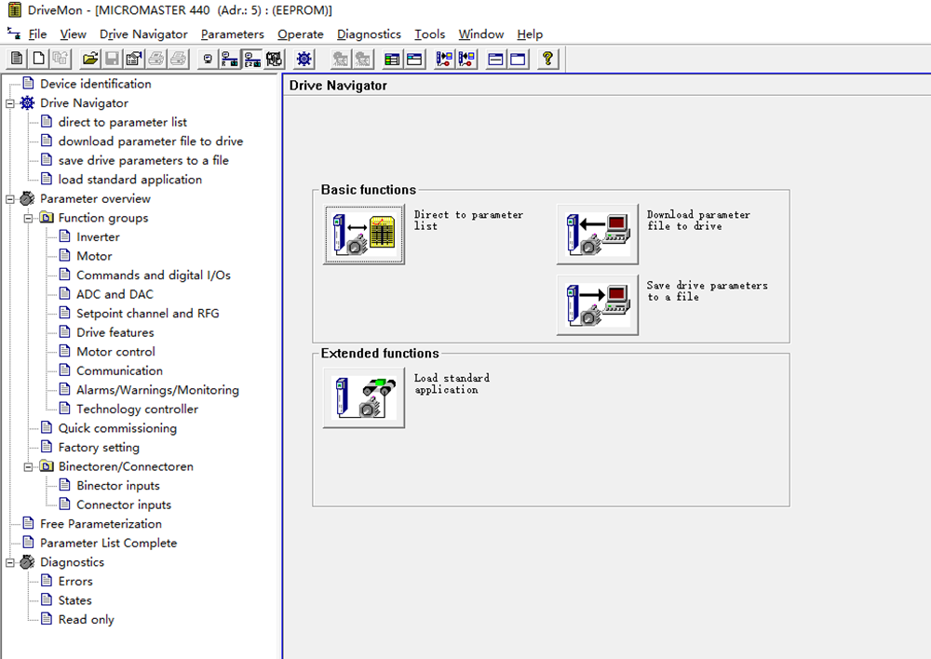Viewport: 931px width, 659px height.
Task: Collapse the Binectoren/Connectoren folder
Action: coord(29,466)
